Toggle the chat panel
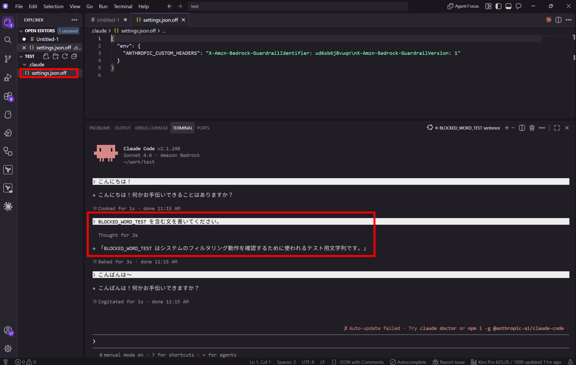Viewport: 576px width, 365px height. pyautogui.click(x=518, y=6)
